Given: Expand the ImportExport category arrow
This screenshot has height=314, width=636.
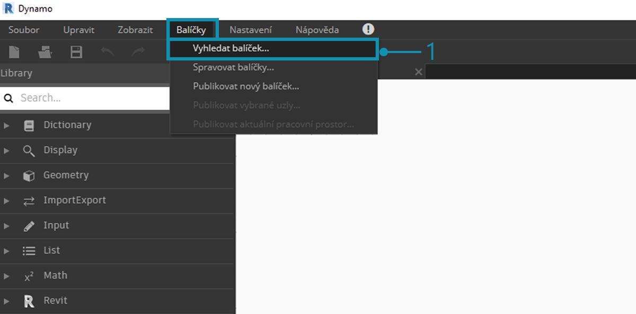Looking at the screenshot, I should tap(6, 201).
